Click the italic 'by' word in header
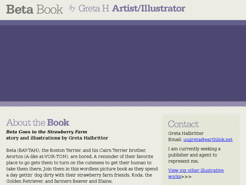Screen dimensions: 246x185 72,8
